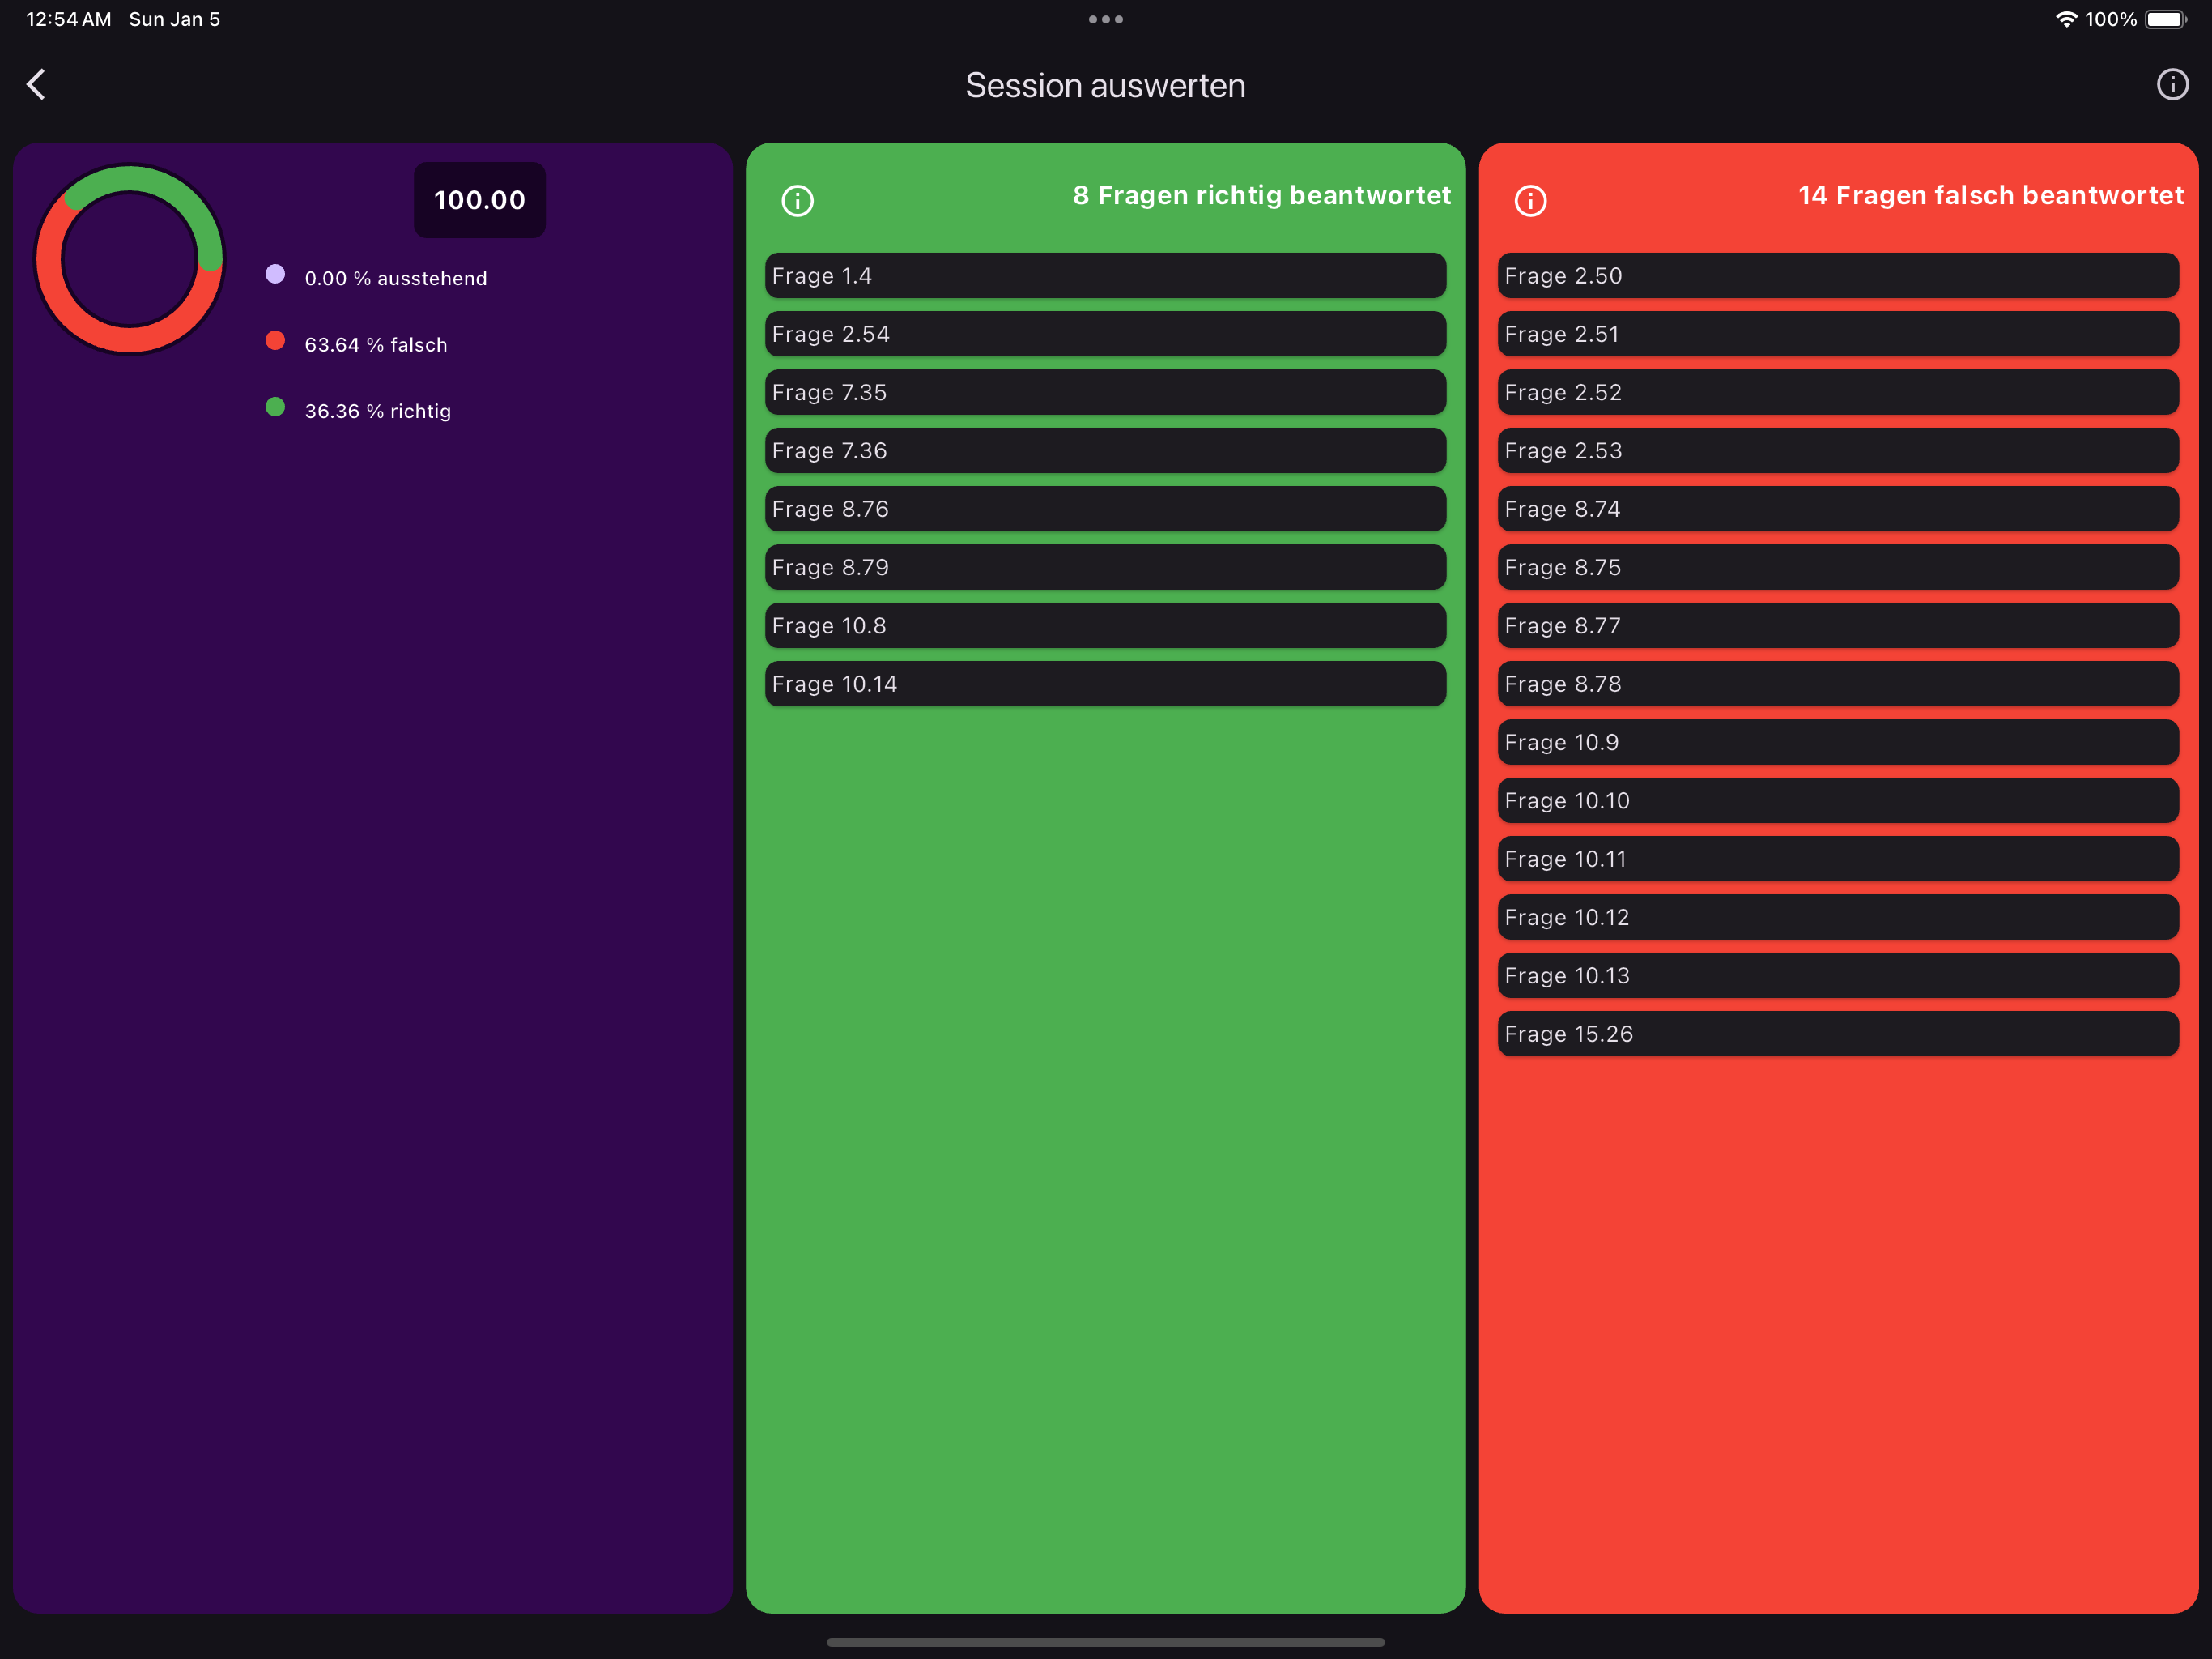The height and width of the screenshot is (1659, 2212).
Task: Tap the green richtig legend dot
Action: 275,407
